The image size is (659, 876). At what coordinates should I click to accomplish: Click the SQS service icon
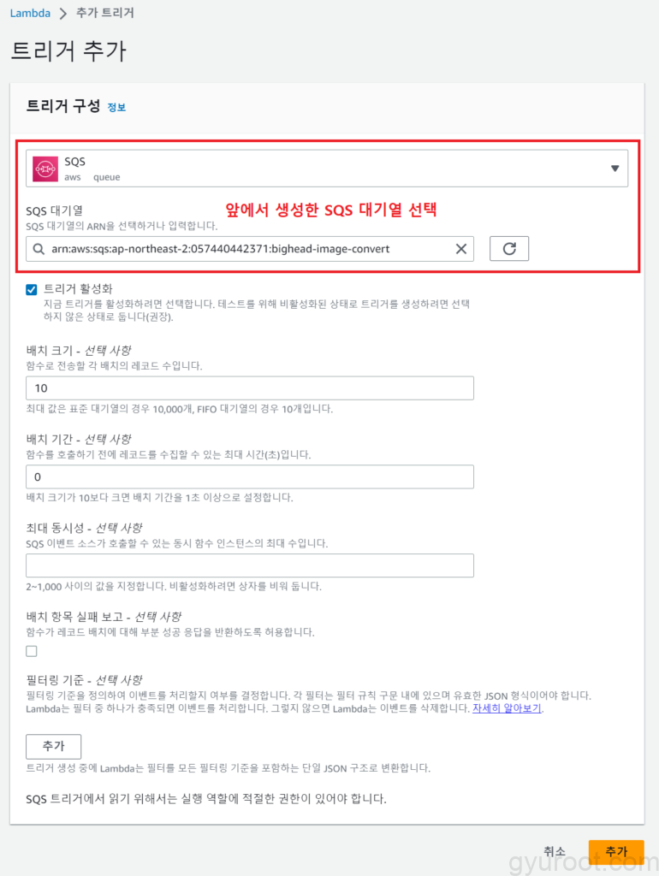pos(45,169)
